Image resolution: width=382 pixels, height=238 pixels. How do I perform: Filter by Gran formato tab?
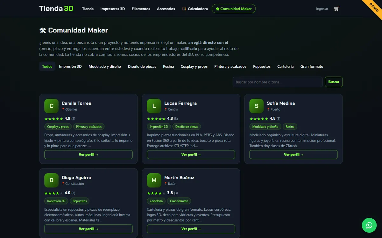coord(312,66)
